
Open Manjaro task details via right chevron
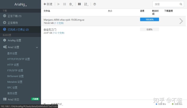(181, 21)
